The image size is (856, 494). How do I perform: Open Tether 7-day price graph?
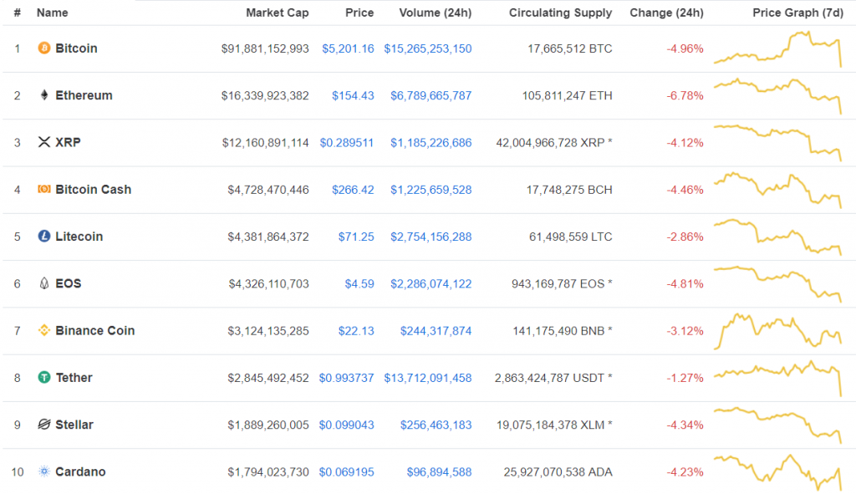coord(778,378)
